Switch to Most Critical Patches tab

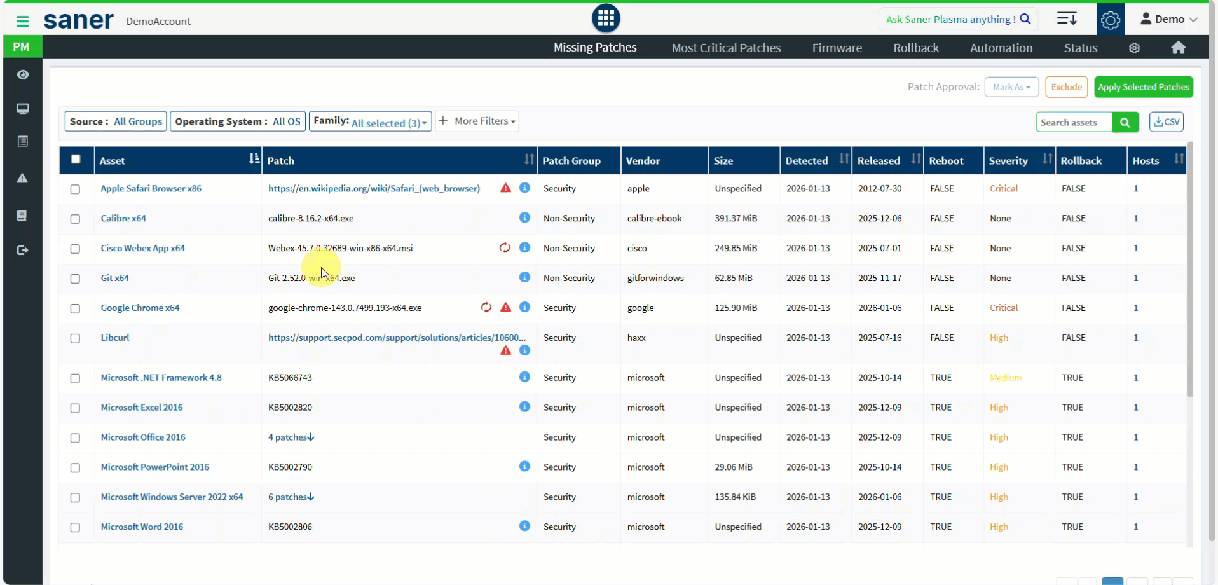pos(726,48)
